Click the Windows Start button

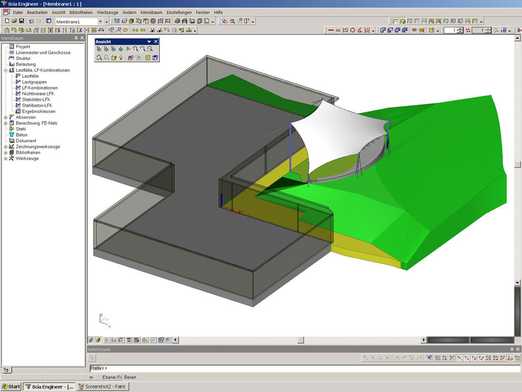point(11,387)
